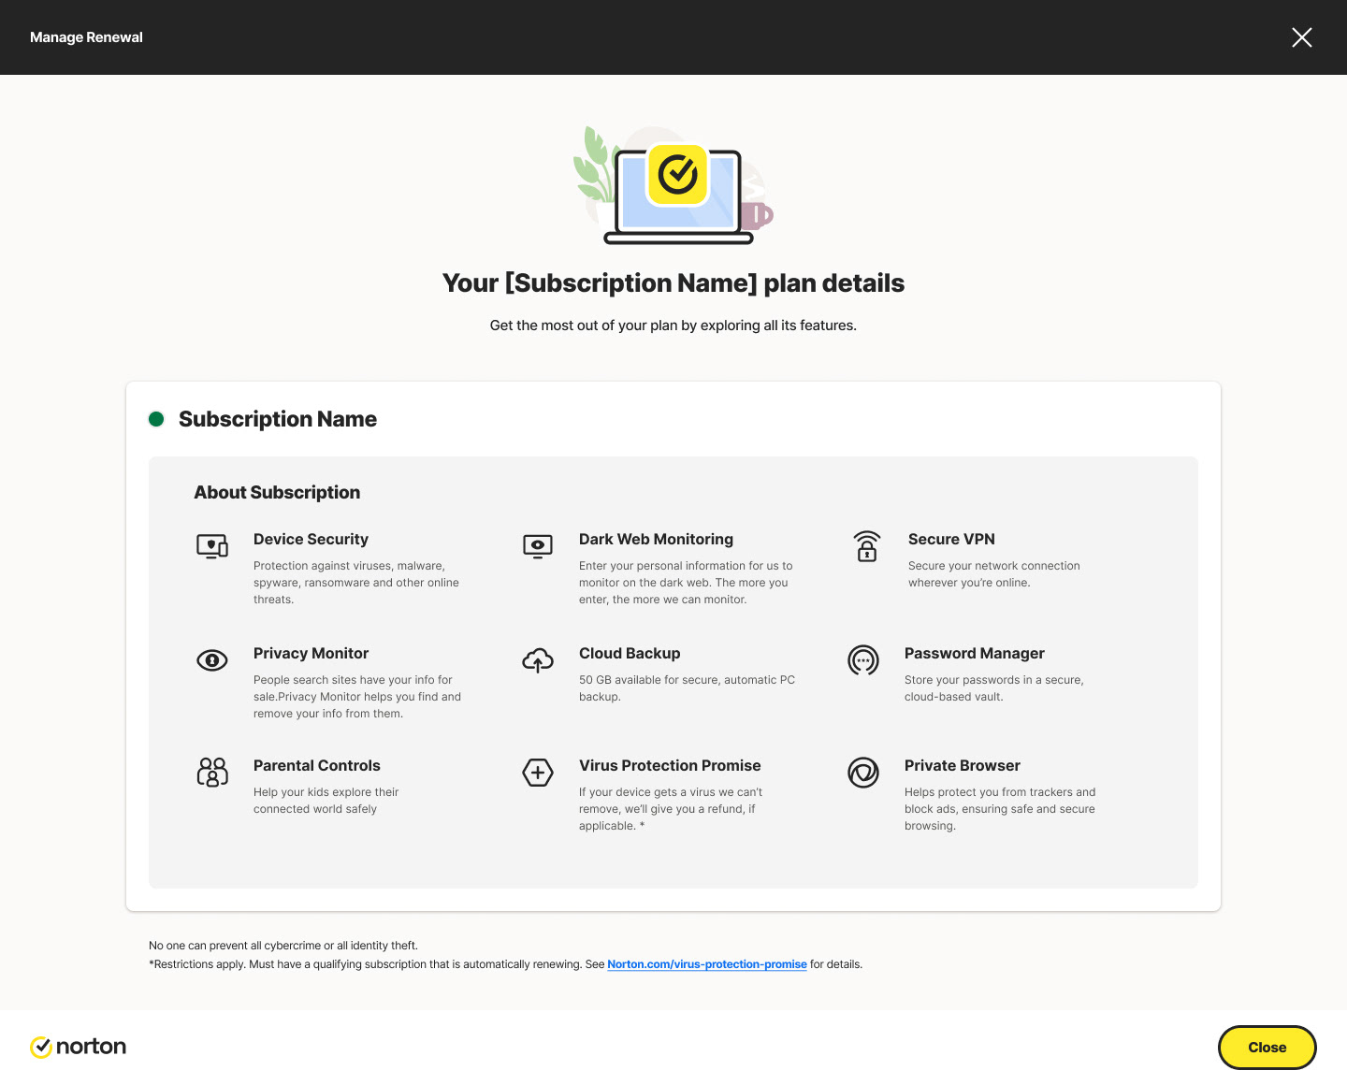1347x1085 pixels.
Task: Click the Cloud Backup upload icon
Action: pyautogui.click(x=538, y=660)
